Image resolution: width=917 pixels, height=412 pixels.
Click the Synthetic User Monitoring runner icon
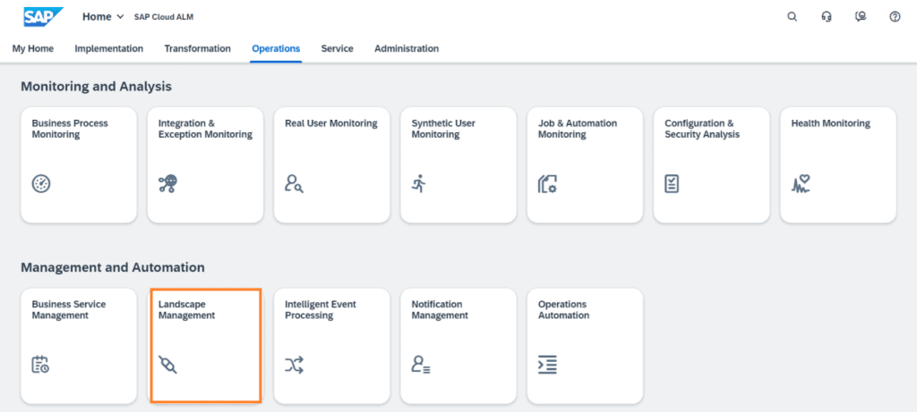tap(419, 184)
